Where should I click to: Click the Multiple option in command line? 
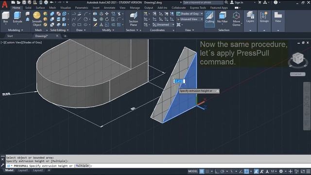coord(82,166)
